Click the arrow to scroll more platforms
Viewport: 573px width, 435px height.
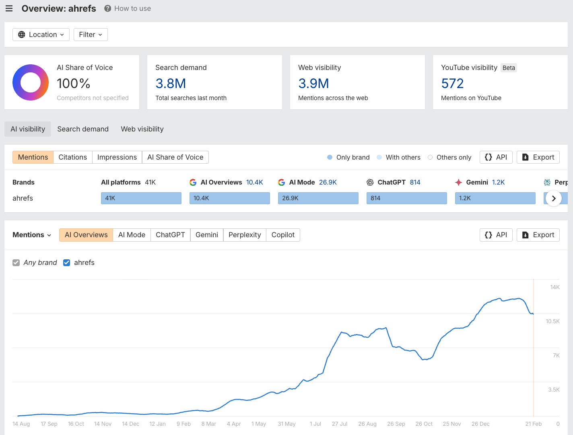(x=554, y=198)
